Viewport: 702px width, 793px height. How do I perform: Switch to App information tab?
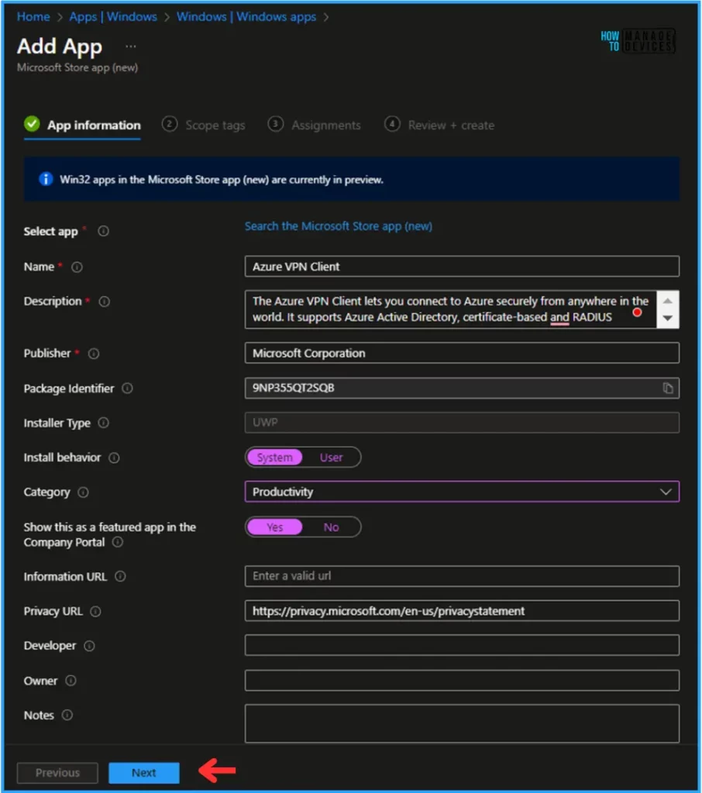tap(82, 125)
